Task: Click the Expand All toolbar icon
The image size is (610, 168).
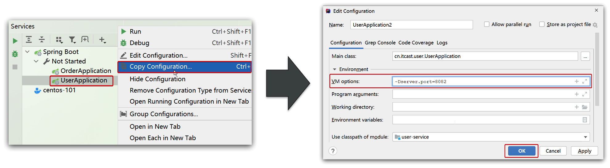Action: [29, 40]
